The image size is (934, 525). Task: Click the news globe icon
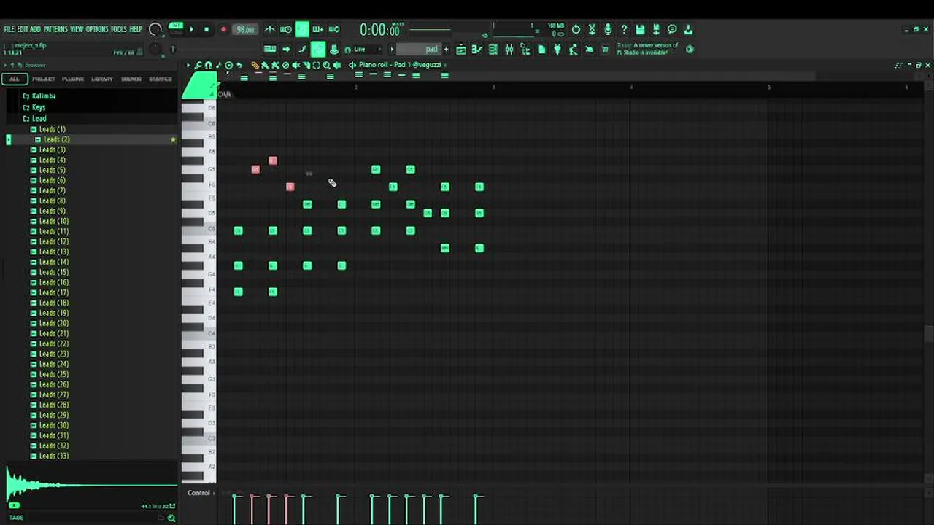pos(690,50)
